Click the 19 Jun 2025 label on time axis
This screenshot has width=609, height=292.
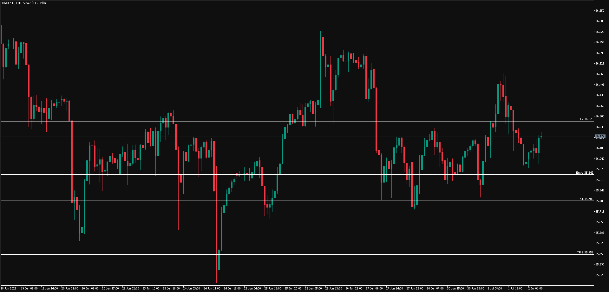pyautogui.click(x=9, y=289)
